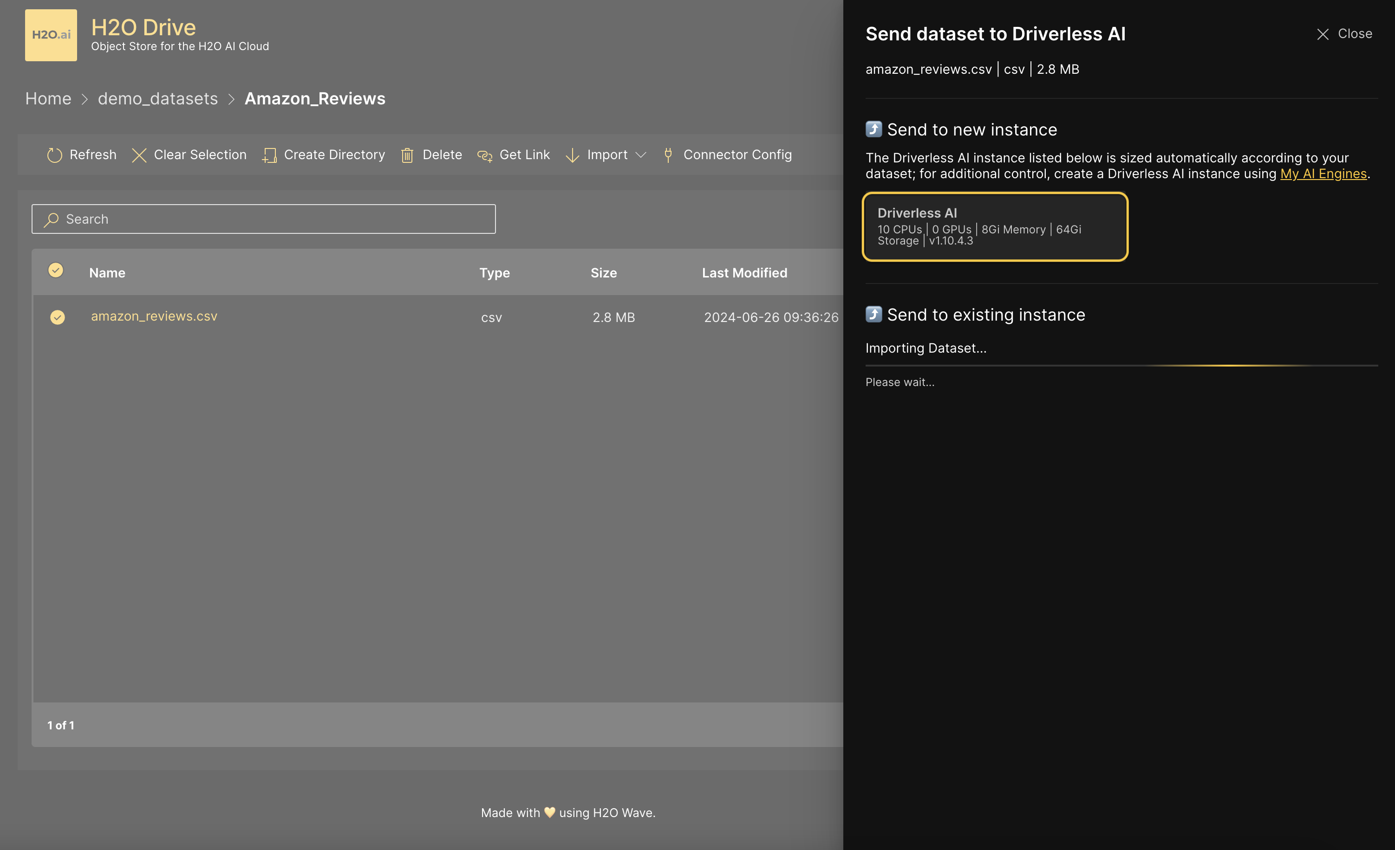Open the My AI Engines link
The image size is (1395, 850).
1323,174
